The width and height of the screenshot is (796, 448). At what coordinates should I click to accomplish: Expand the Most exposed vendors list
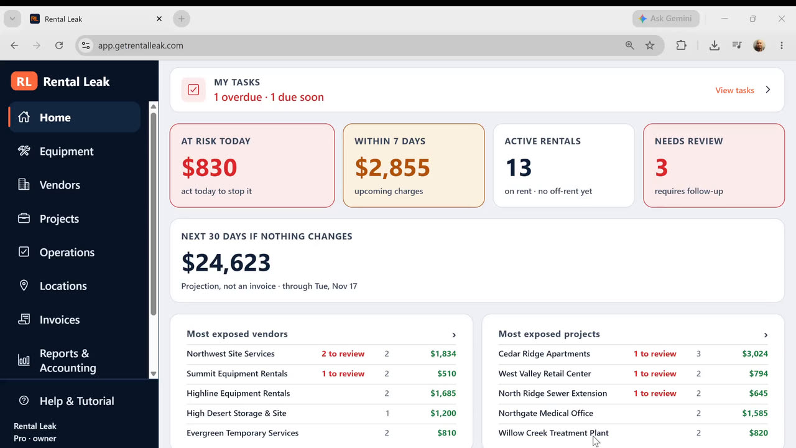coord(454,335)
